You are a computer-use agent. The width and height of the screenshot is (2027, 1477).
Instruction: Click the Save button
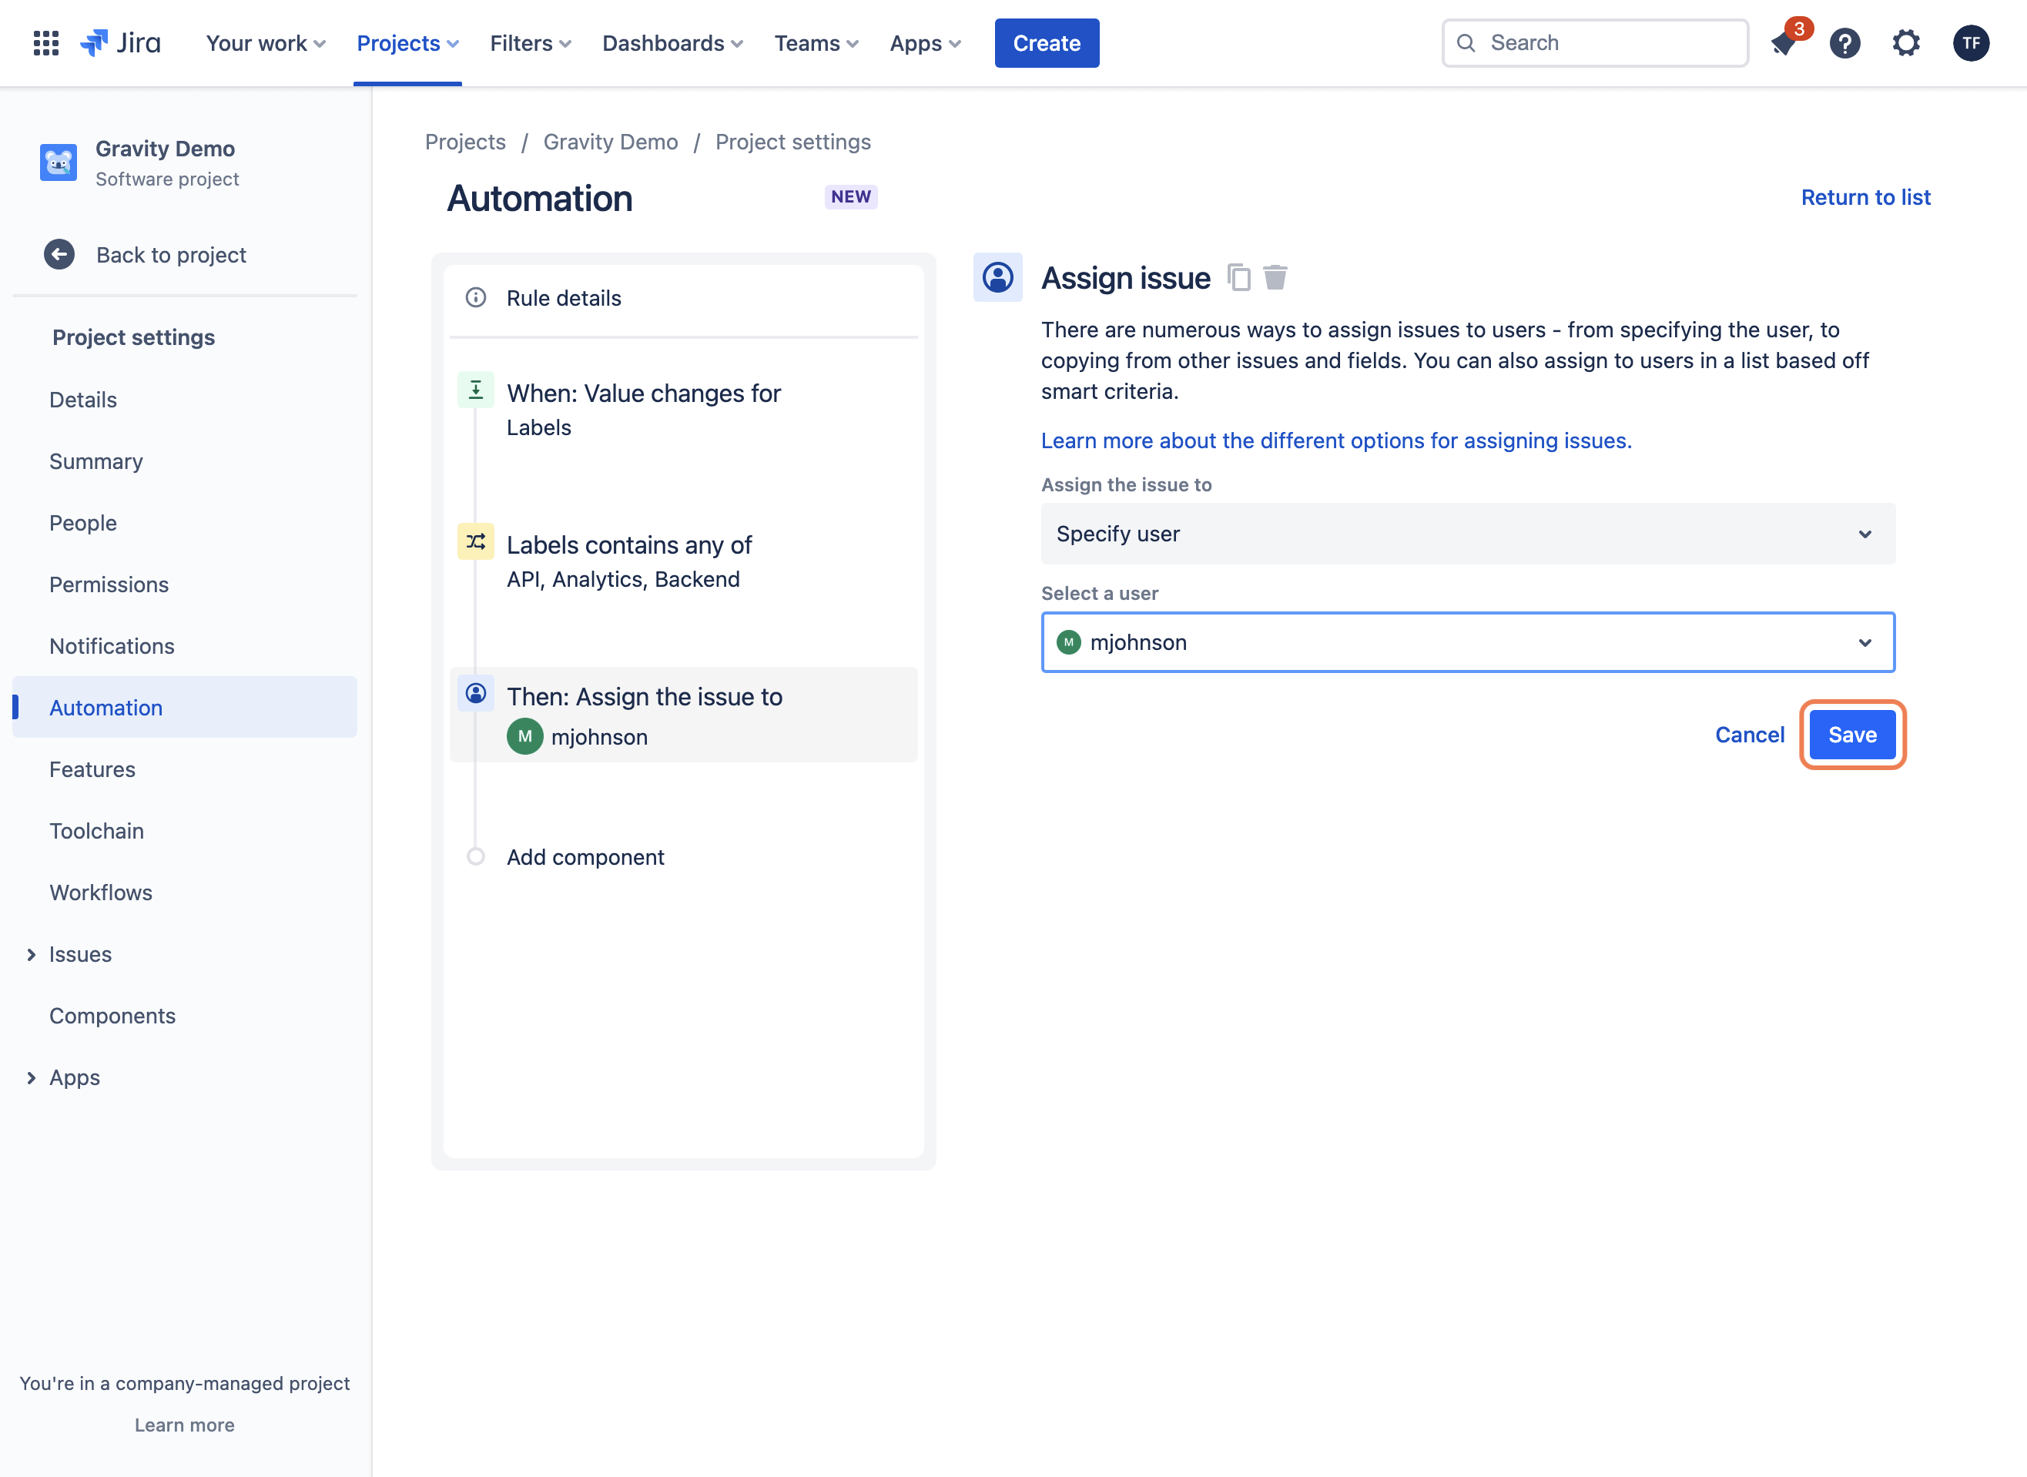1851,734
